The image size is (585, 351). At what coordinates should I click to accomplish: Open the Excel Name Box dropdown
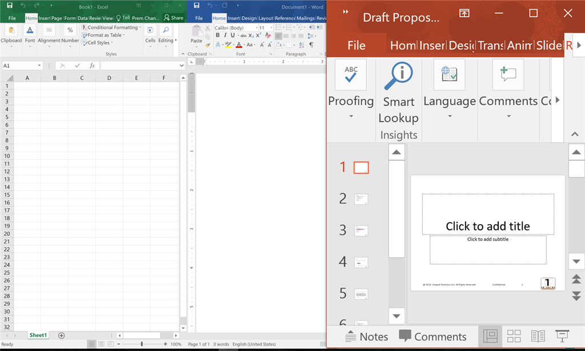[x=39, y=66]
